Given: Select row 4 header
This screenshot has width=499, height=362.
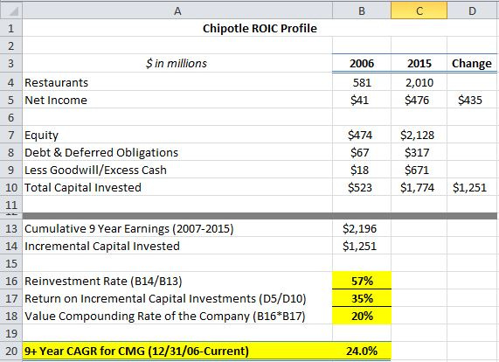Looking at the screenshot, I should click(11, 82).
